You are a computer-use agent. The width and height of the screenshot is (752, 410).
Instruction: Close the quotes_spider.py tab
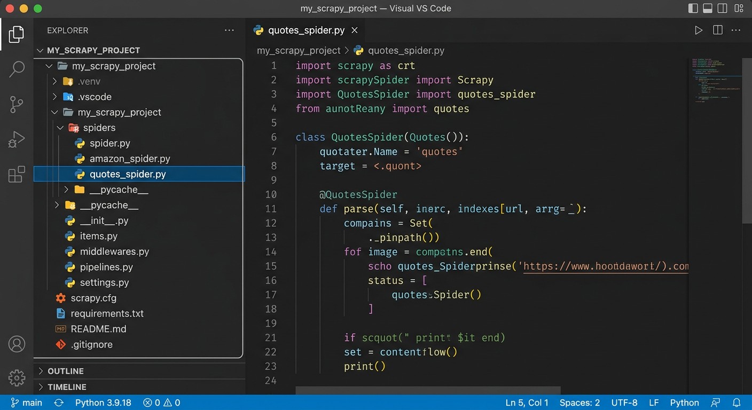[x=355, y=30]
